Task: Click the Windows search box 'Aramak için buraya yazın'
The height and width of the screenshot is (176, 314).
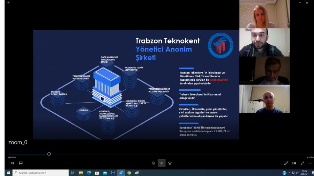Action: [38, 173]
